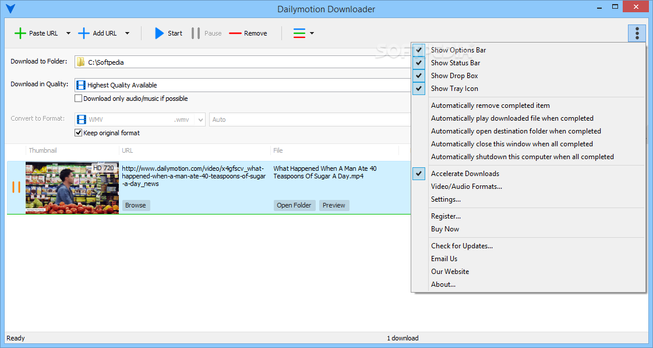Click the film icon next to Highest Quality Available

coord(81,85)
